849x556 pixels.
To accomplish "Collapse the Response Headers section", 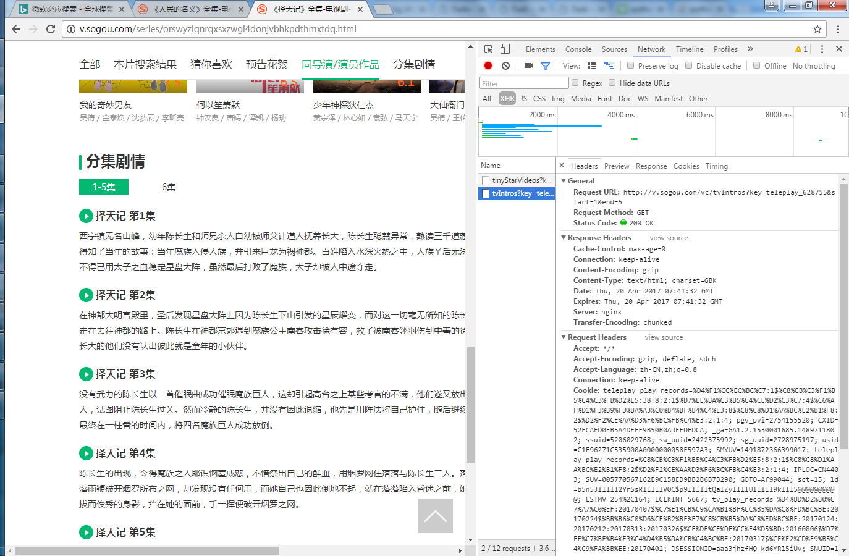I will point(563,237).
